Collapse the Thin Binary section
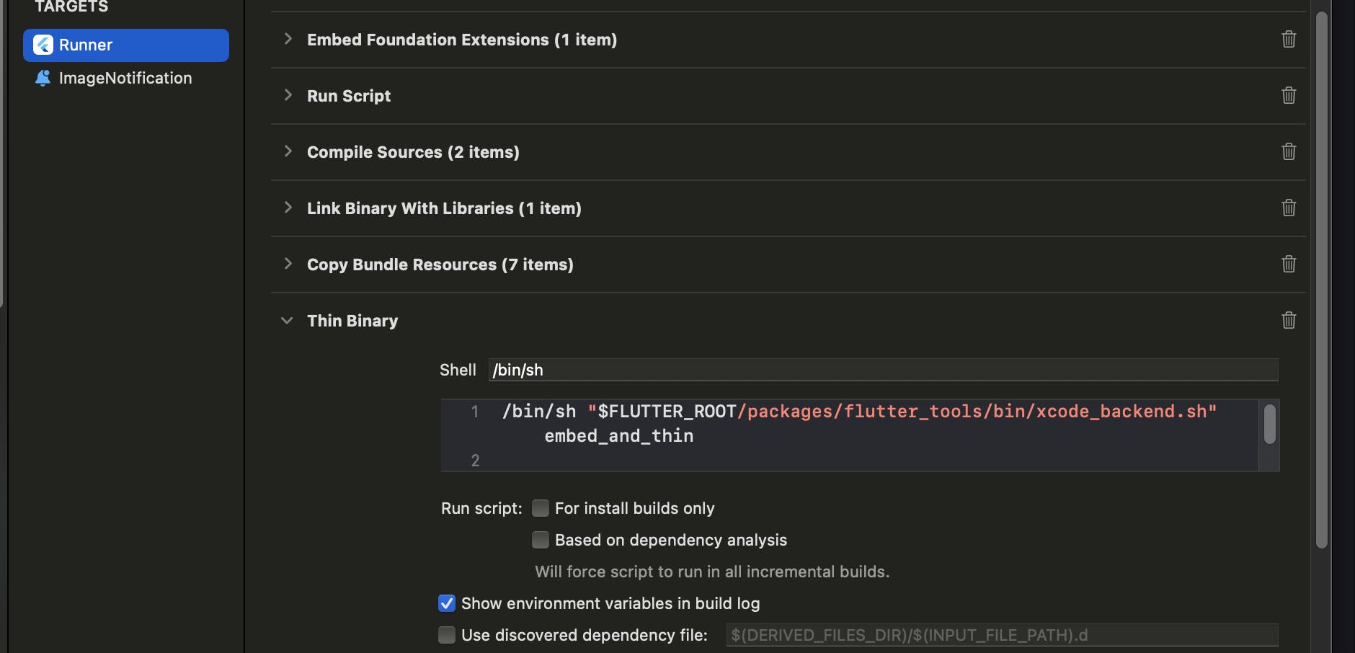 [x=287, y=321]
